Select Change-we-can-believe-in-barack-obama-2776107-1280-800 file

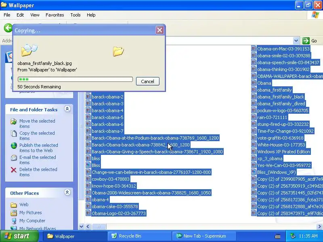[151, 172]
